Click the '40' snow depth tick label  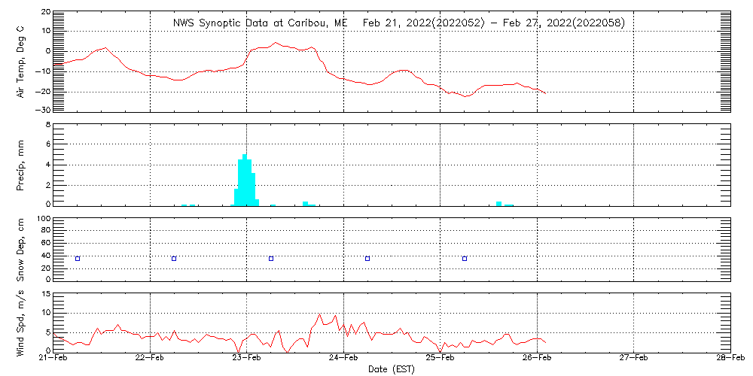(x=44, y=256)
